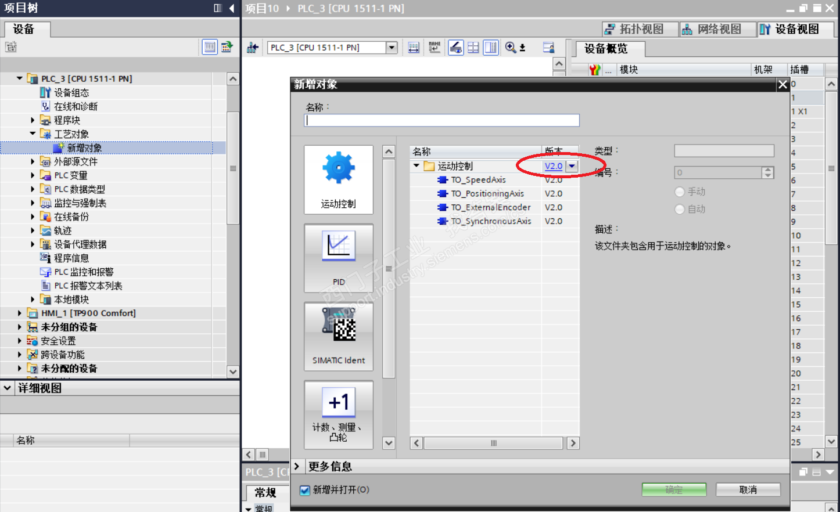Click the 类型 field in the dialog
Viewport: 840px width, 512px height.
pyautogui.click(x=724, y=151)
